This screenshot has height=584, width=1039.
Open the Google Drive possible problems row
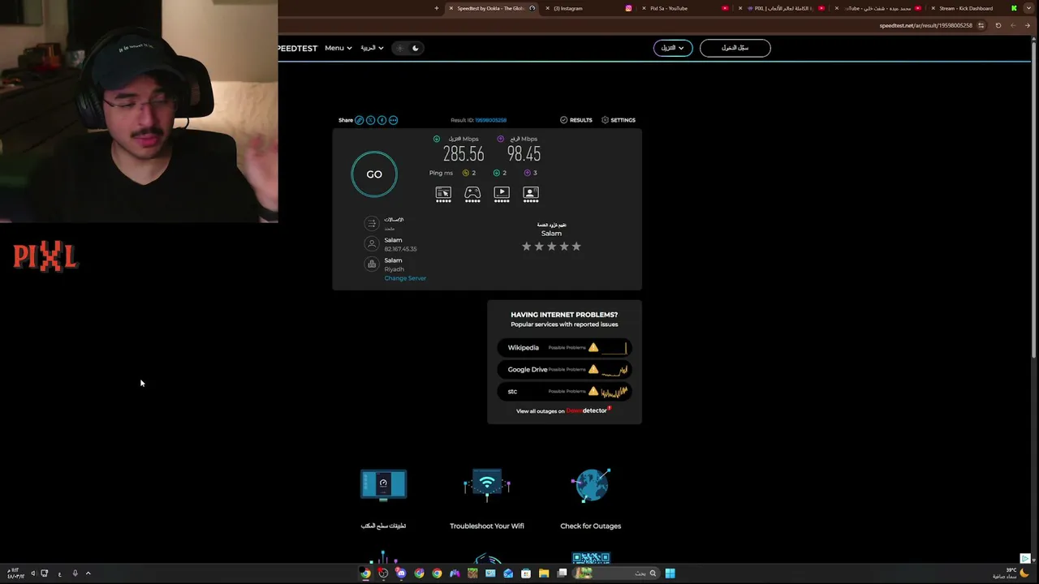(564, 370)
